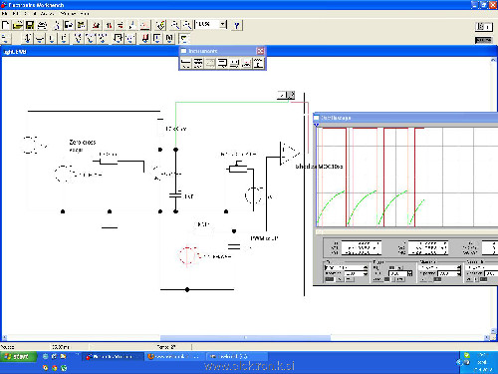Expand the zoom percentage dropdown
Image resolution: width=498 pixels, height=374 pixels.
223,25
